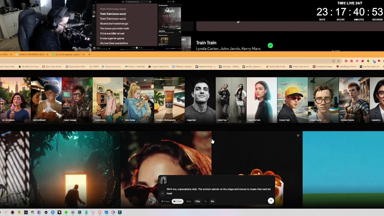Select the Add Girlfriend style preset
Screen dimensions: 384x216
point(46,100)
